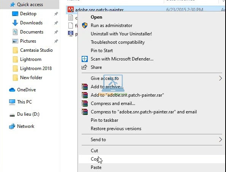Open the Give access to menu entry
This screenshot has height=172, width=226.
click(105, 78)
